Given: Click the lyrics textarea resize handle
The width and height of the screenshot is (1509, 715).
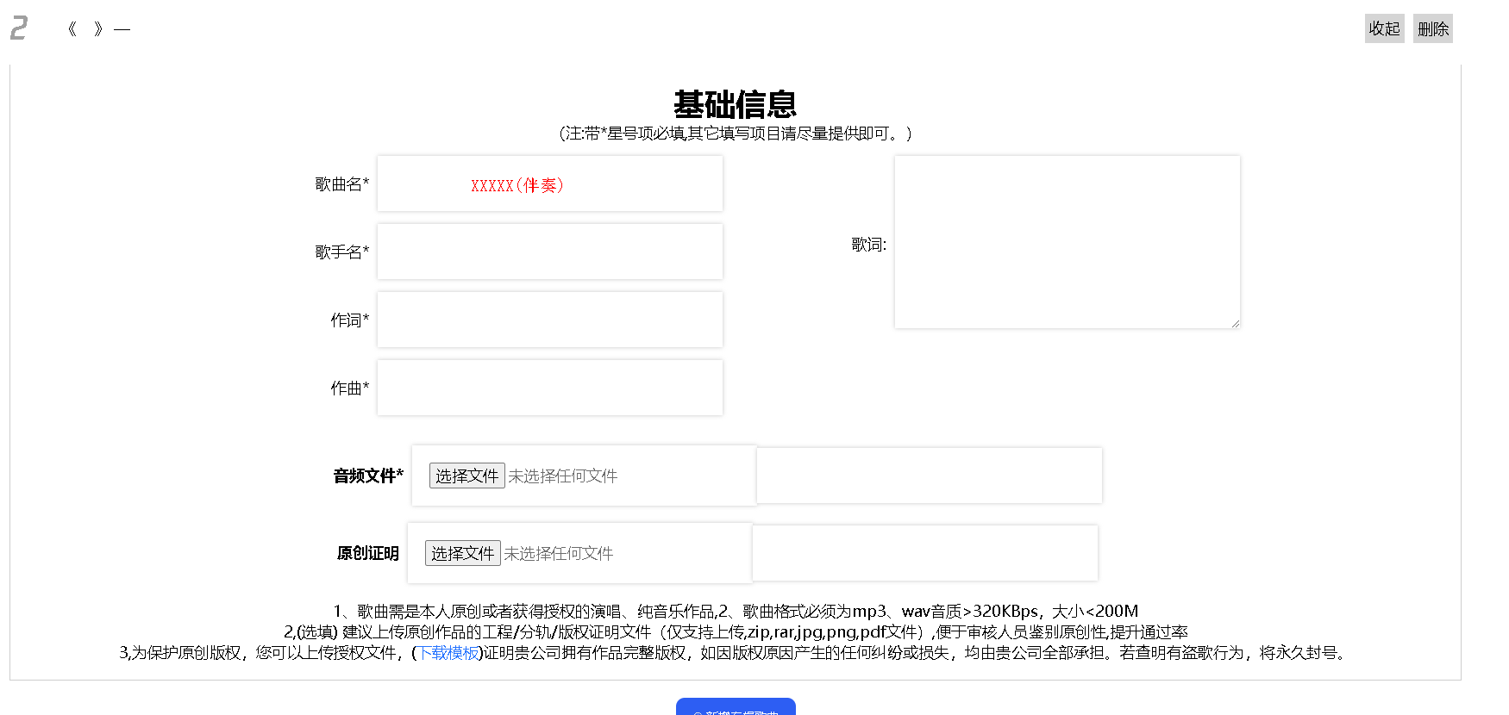Looking at the screenshot, I should point(1235,323).
